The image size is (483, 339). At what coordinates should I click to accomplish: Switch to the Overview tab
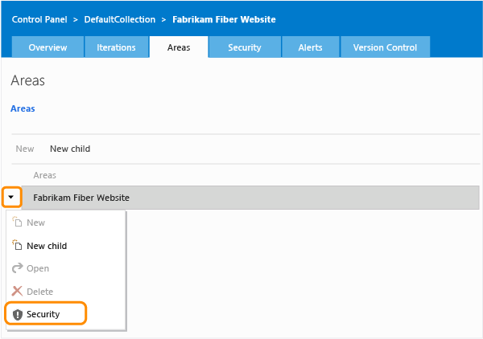(x=47, y=47)
